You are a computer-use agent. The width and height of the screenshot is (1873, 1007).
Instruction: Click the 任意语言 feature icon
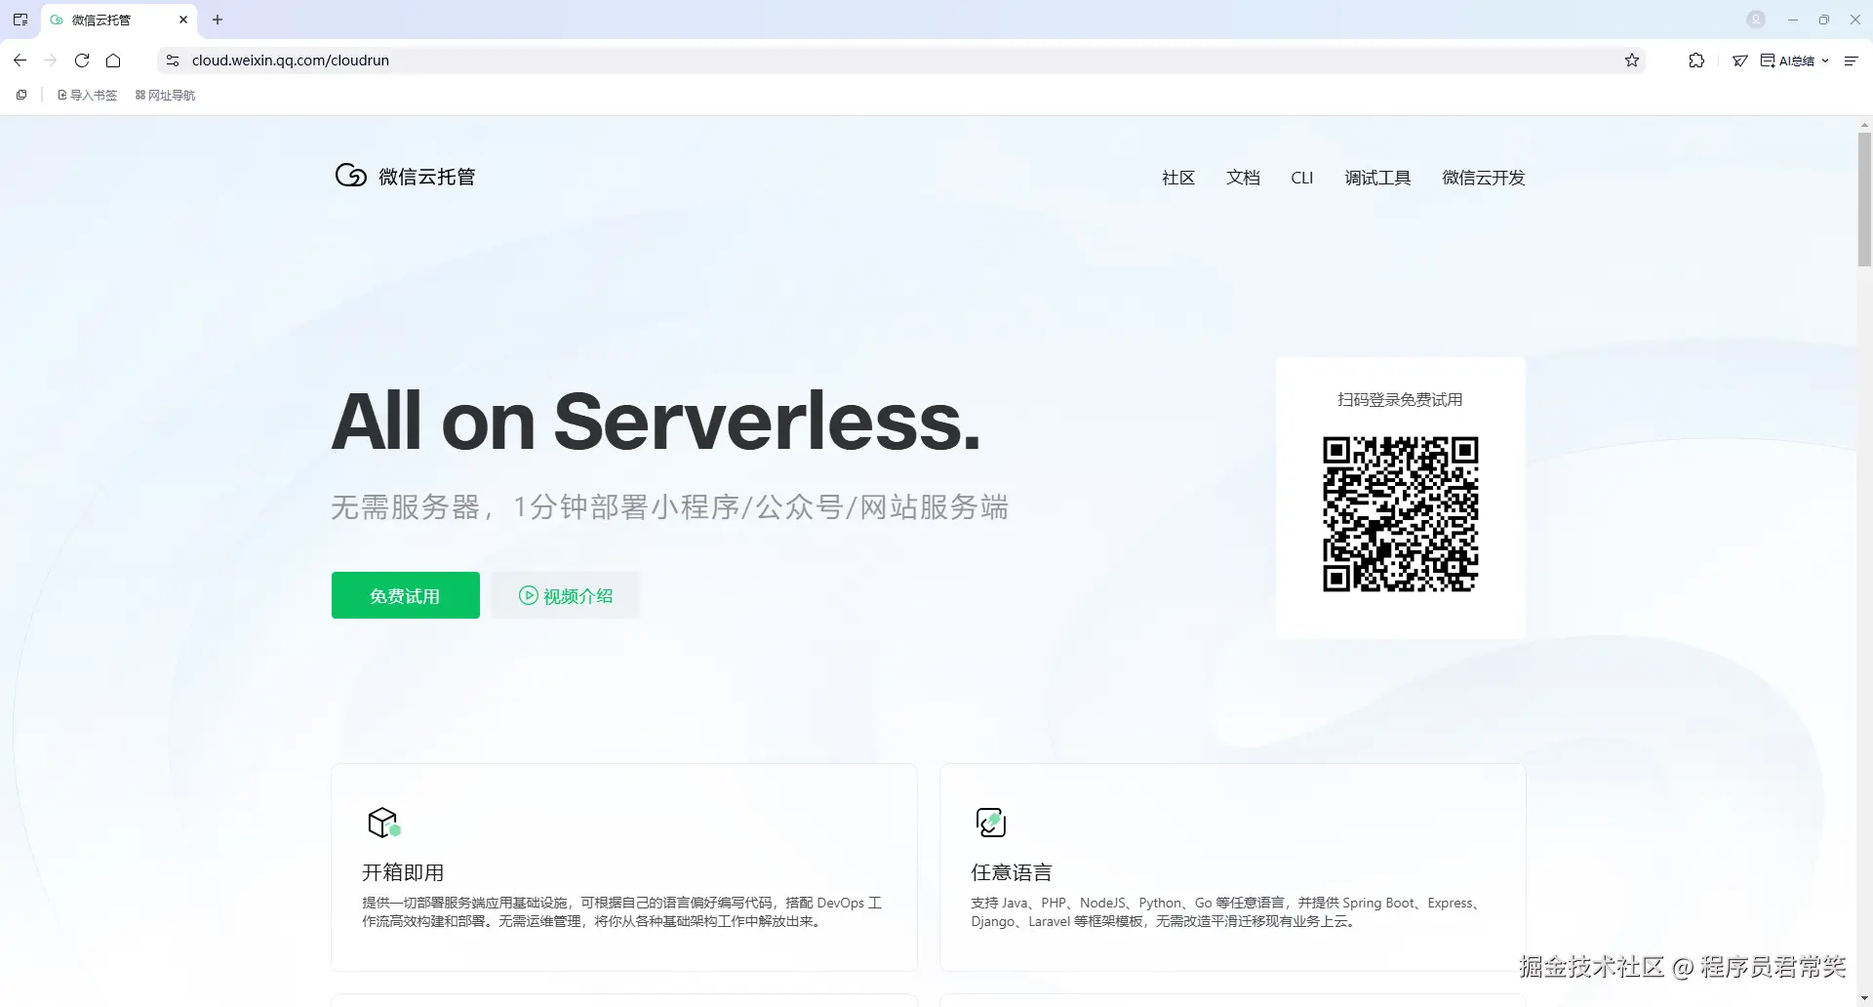click(x=991, y=823)
